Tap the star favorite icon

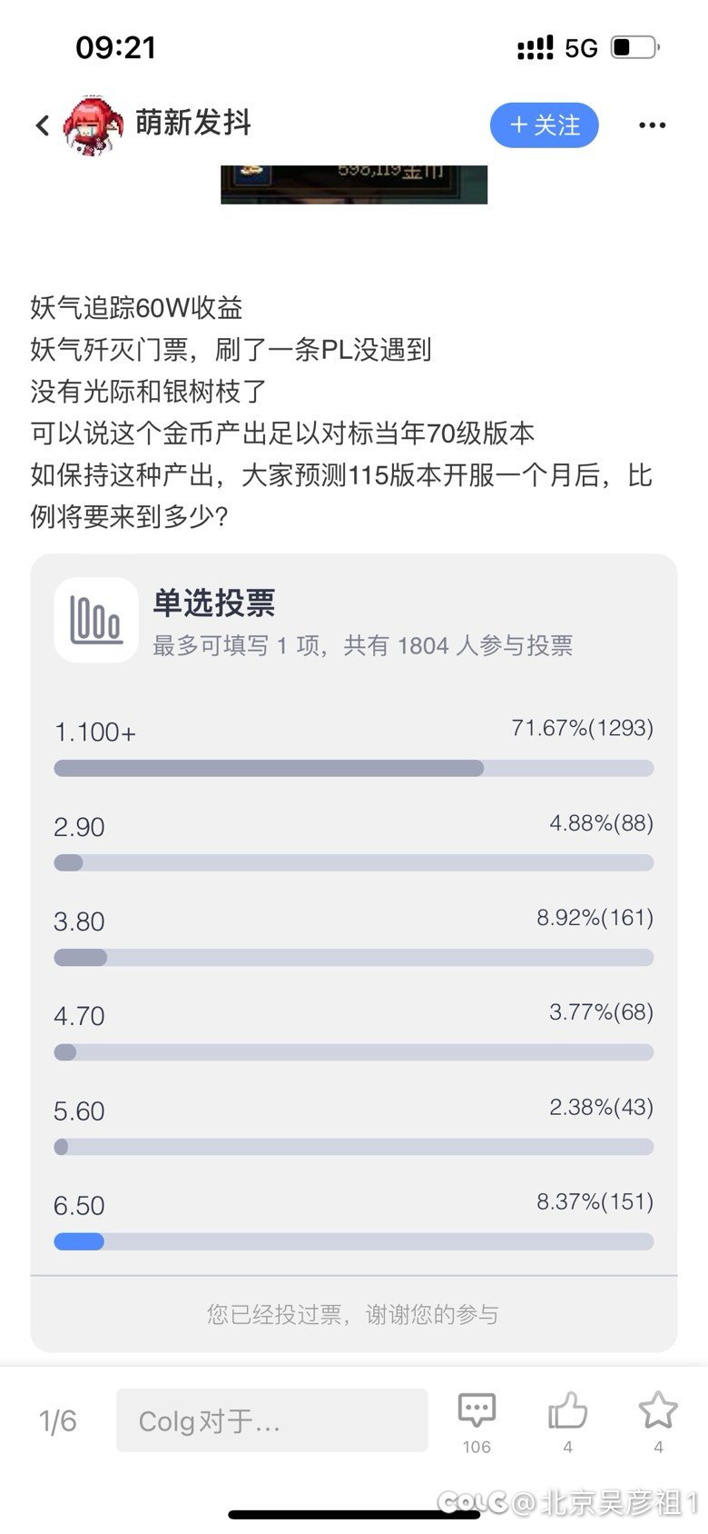657,1410
